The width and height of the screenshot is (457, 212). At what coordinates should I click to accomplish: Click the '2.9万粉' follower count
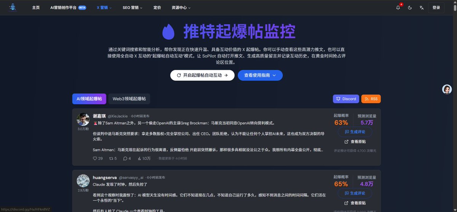(x=83, y=190)
